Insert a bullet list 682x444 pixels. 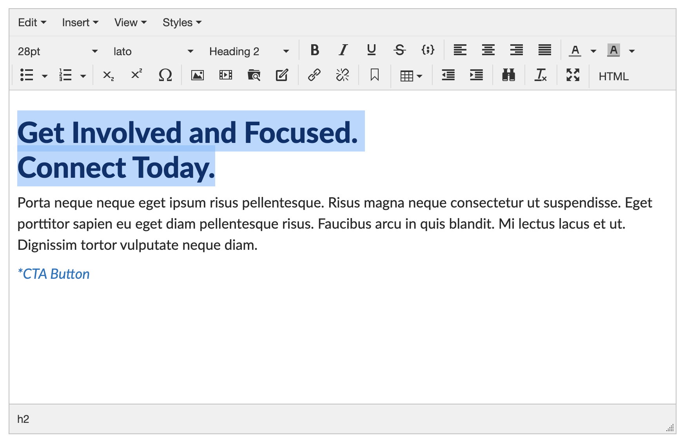click(x=27, y=75)
